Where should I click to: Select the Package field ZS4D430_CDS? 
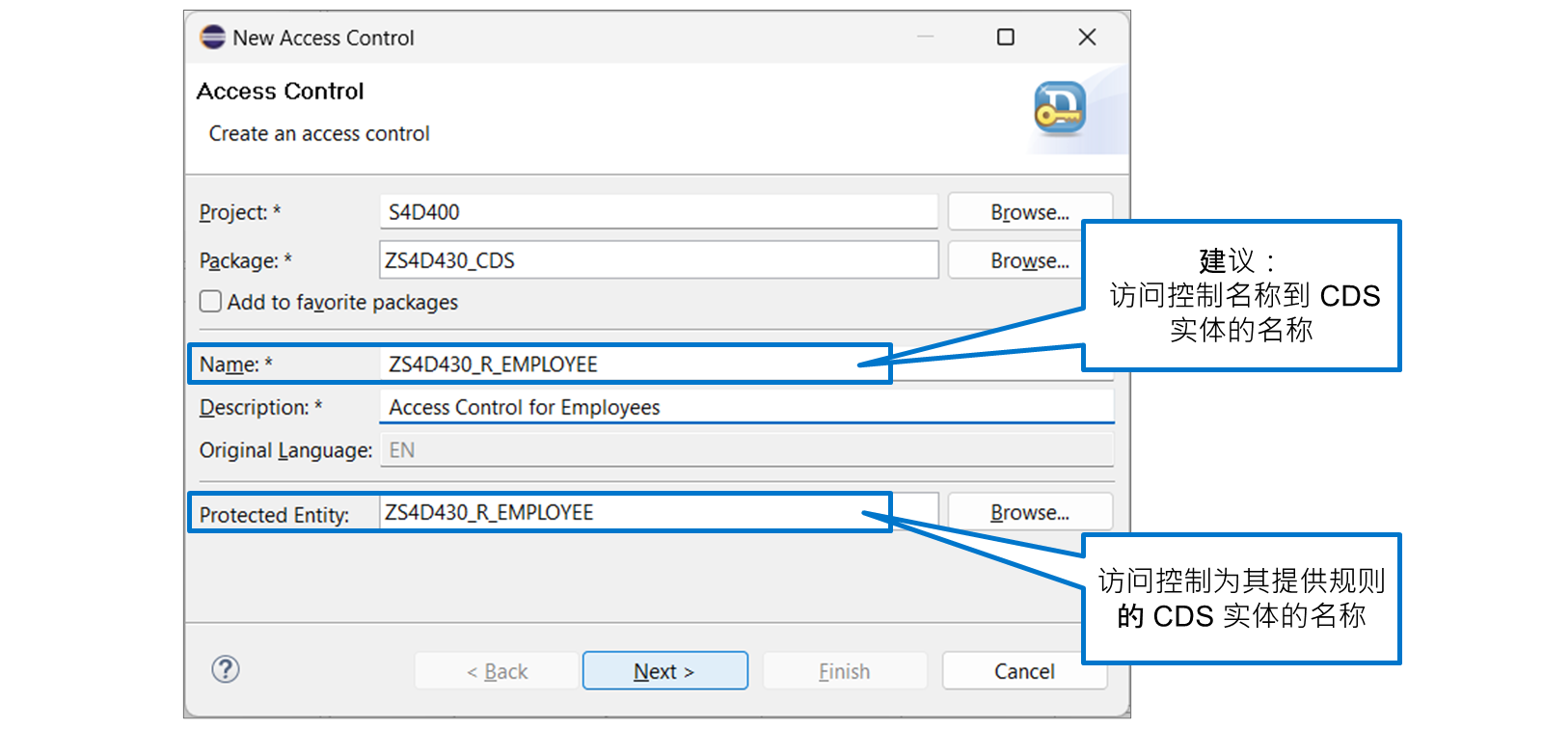pyautogui.click(x=659, y=260)
